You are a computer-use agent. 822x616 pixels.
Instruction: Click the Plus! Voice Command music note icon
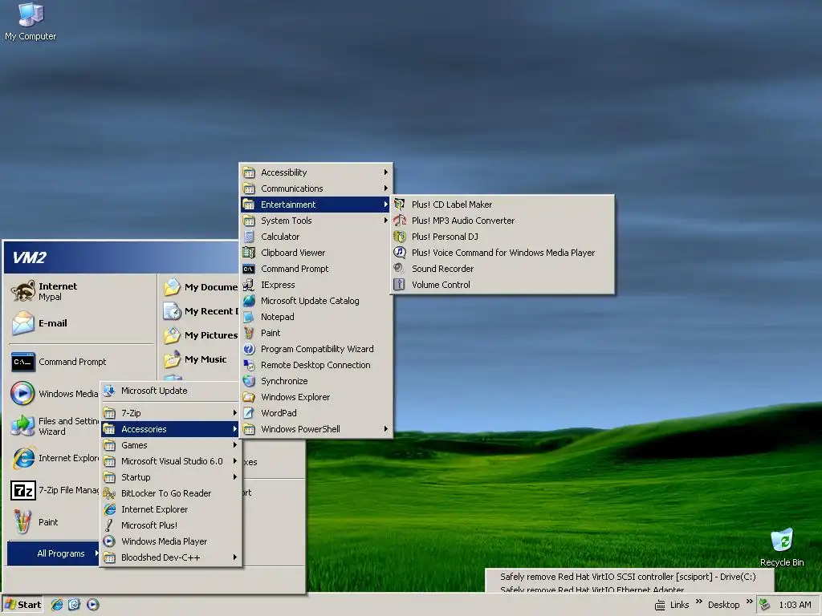click(x=400, y=253)
